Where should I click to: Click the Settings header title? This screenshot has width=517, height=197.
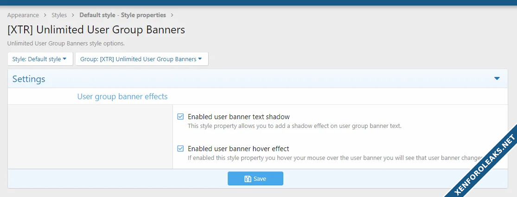29,79
